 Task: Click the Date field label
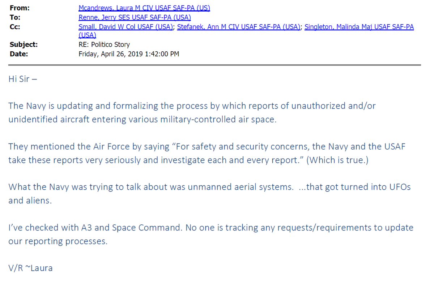point(19,54)
